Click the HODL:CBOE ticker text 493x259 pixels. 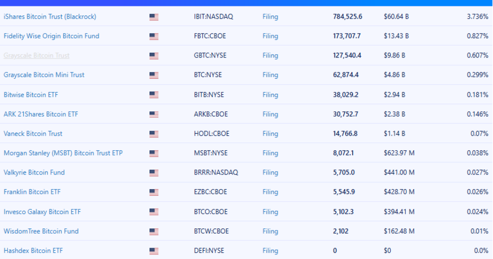pyautogui.click(x=212, y=134)
